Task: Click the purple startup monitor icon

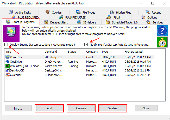Action: (x=11, y=33)
